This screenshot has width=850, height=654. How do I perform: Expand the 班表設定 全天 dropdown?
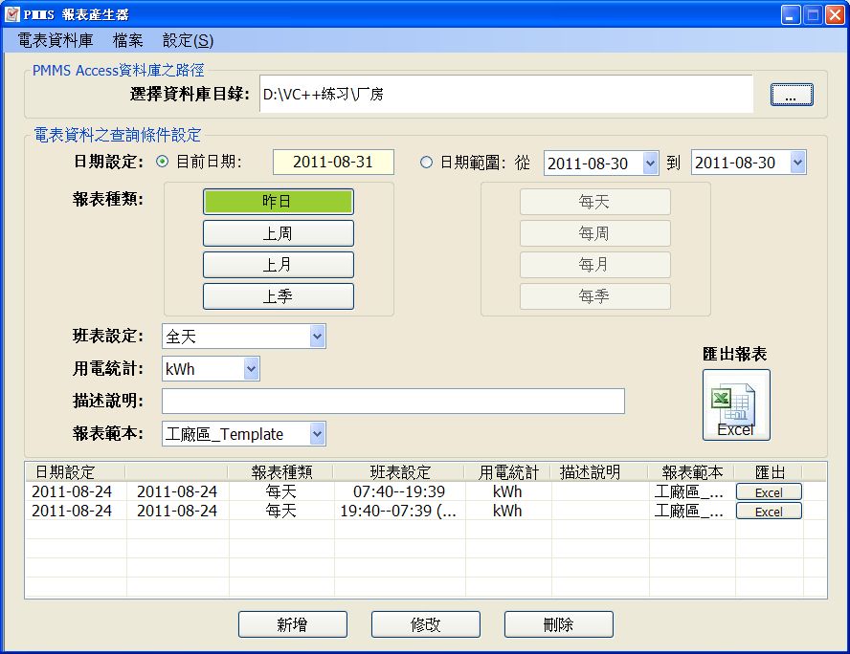(317, 337)
